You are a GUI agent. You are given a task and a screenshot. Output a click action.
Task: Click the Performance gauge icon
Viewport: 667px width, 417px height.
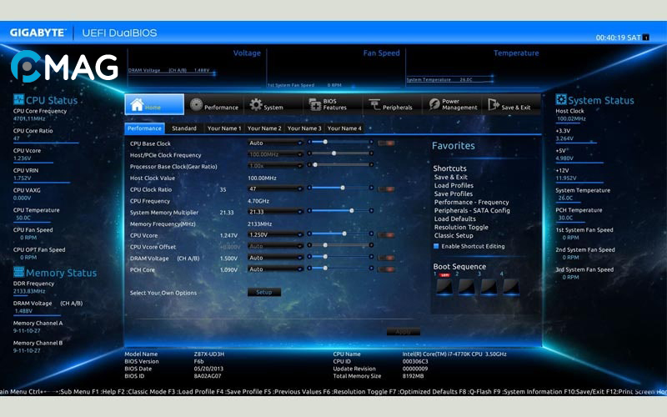[x=197, y=105]
